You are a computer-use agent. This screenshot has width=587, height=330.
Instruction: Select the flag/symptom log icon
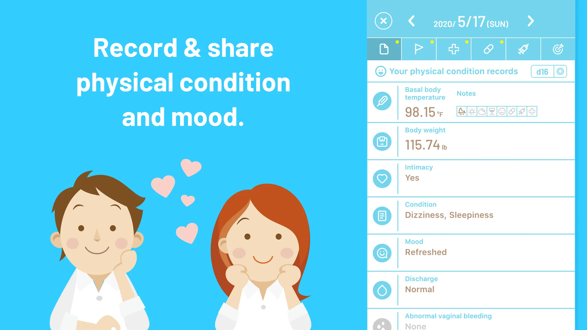418,49
